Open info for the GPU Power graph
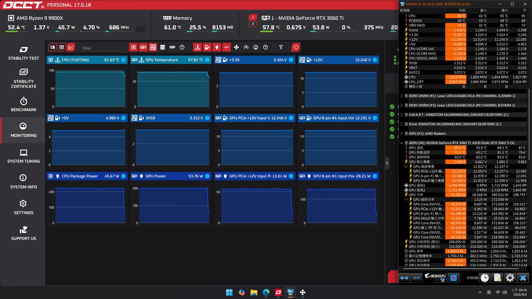This screenshot has height=299, width=532. coord(207,176)
